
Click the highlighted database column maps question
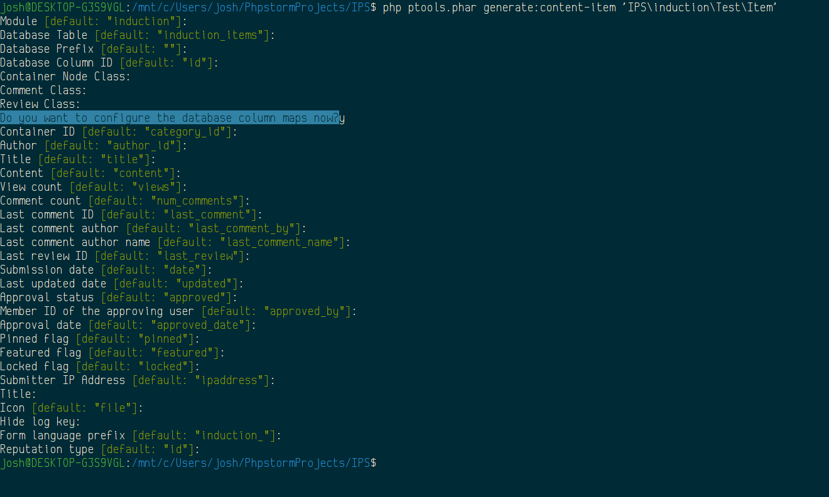tap(170, 118)
